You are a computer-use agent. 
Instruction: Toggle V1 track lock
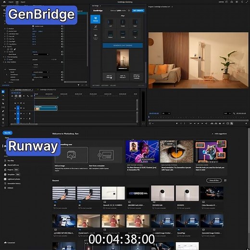(15, 108)
